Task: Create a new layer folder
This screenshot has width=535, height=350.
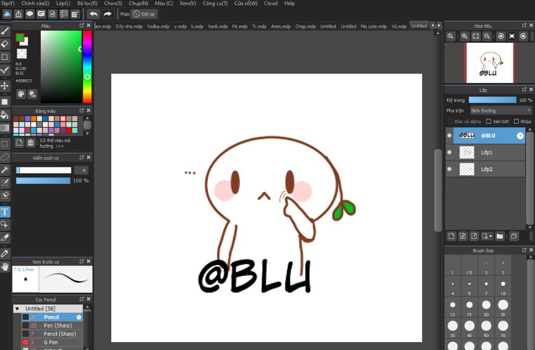Action: pyautogui.click(x=499, y=236)
